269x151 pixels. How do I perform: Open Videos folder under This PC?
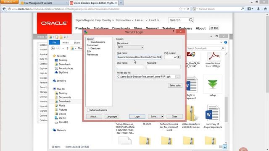coord(62,114)
